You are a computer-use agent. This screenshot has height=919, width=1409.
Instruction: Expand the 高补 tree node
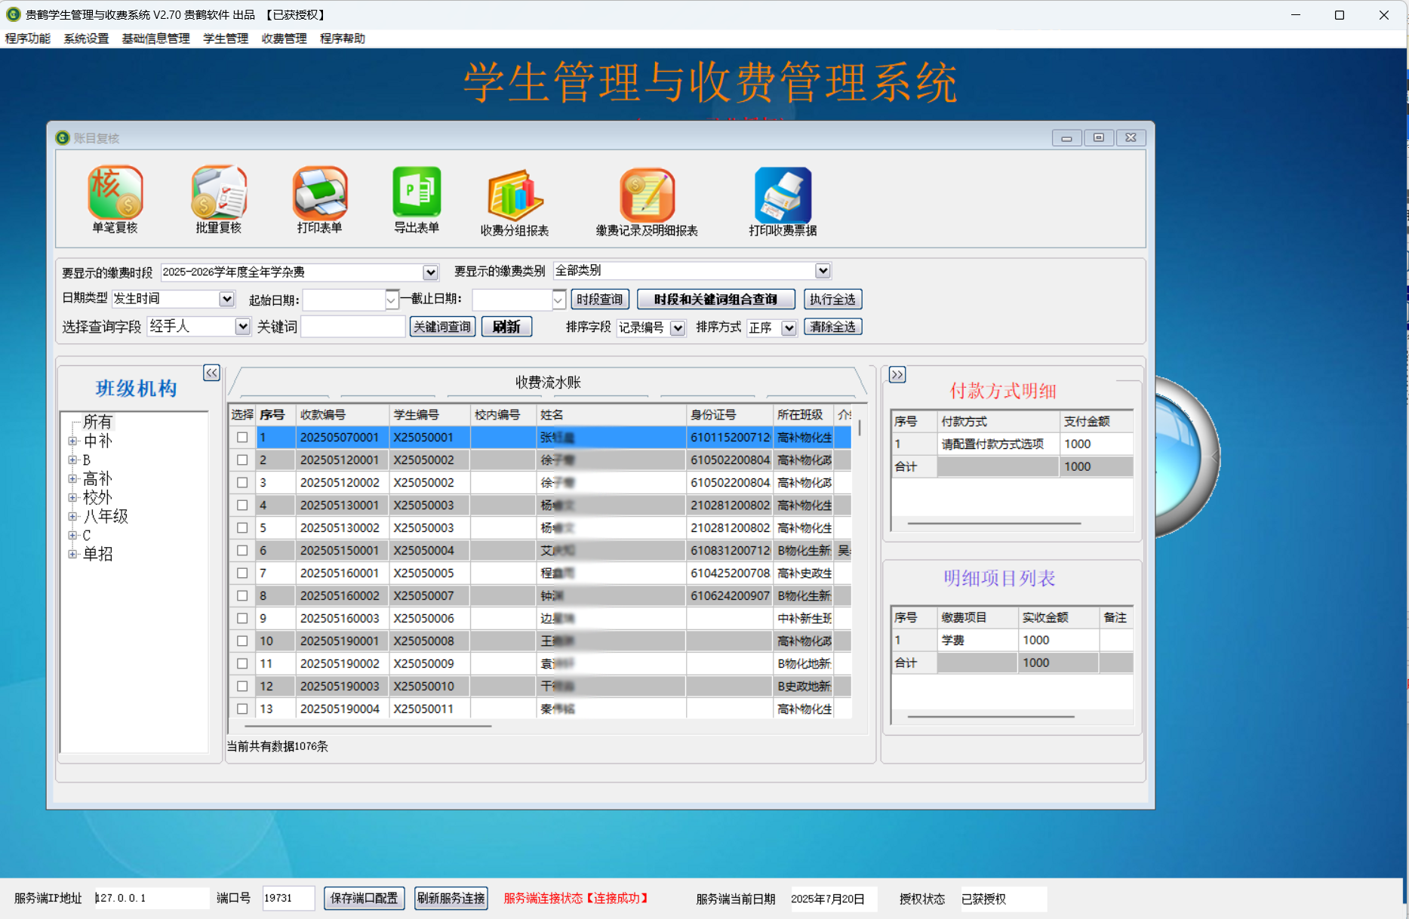72,478
